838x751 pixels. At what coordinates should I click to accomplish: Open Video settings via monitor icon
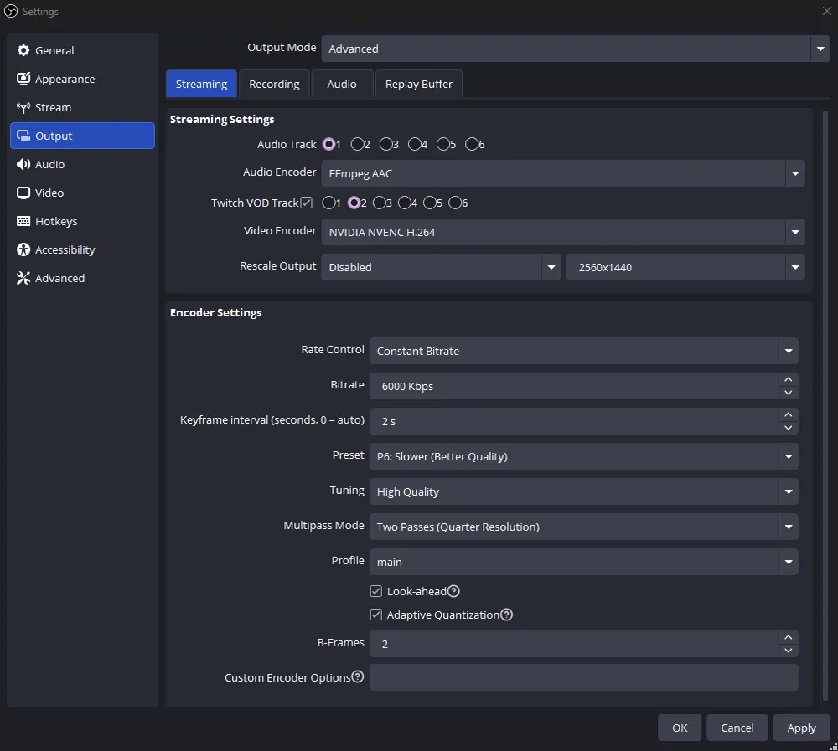[23, 193]
